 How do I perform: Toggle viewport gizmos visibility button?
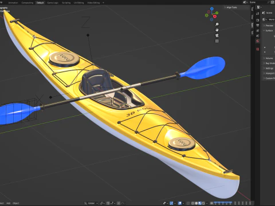(x=171, y=203)
